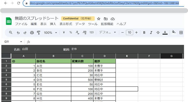Click the move-to-folder icon
Viewport: 188px width, 102px height.
point(106,19)
